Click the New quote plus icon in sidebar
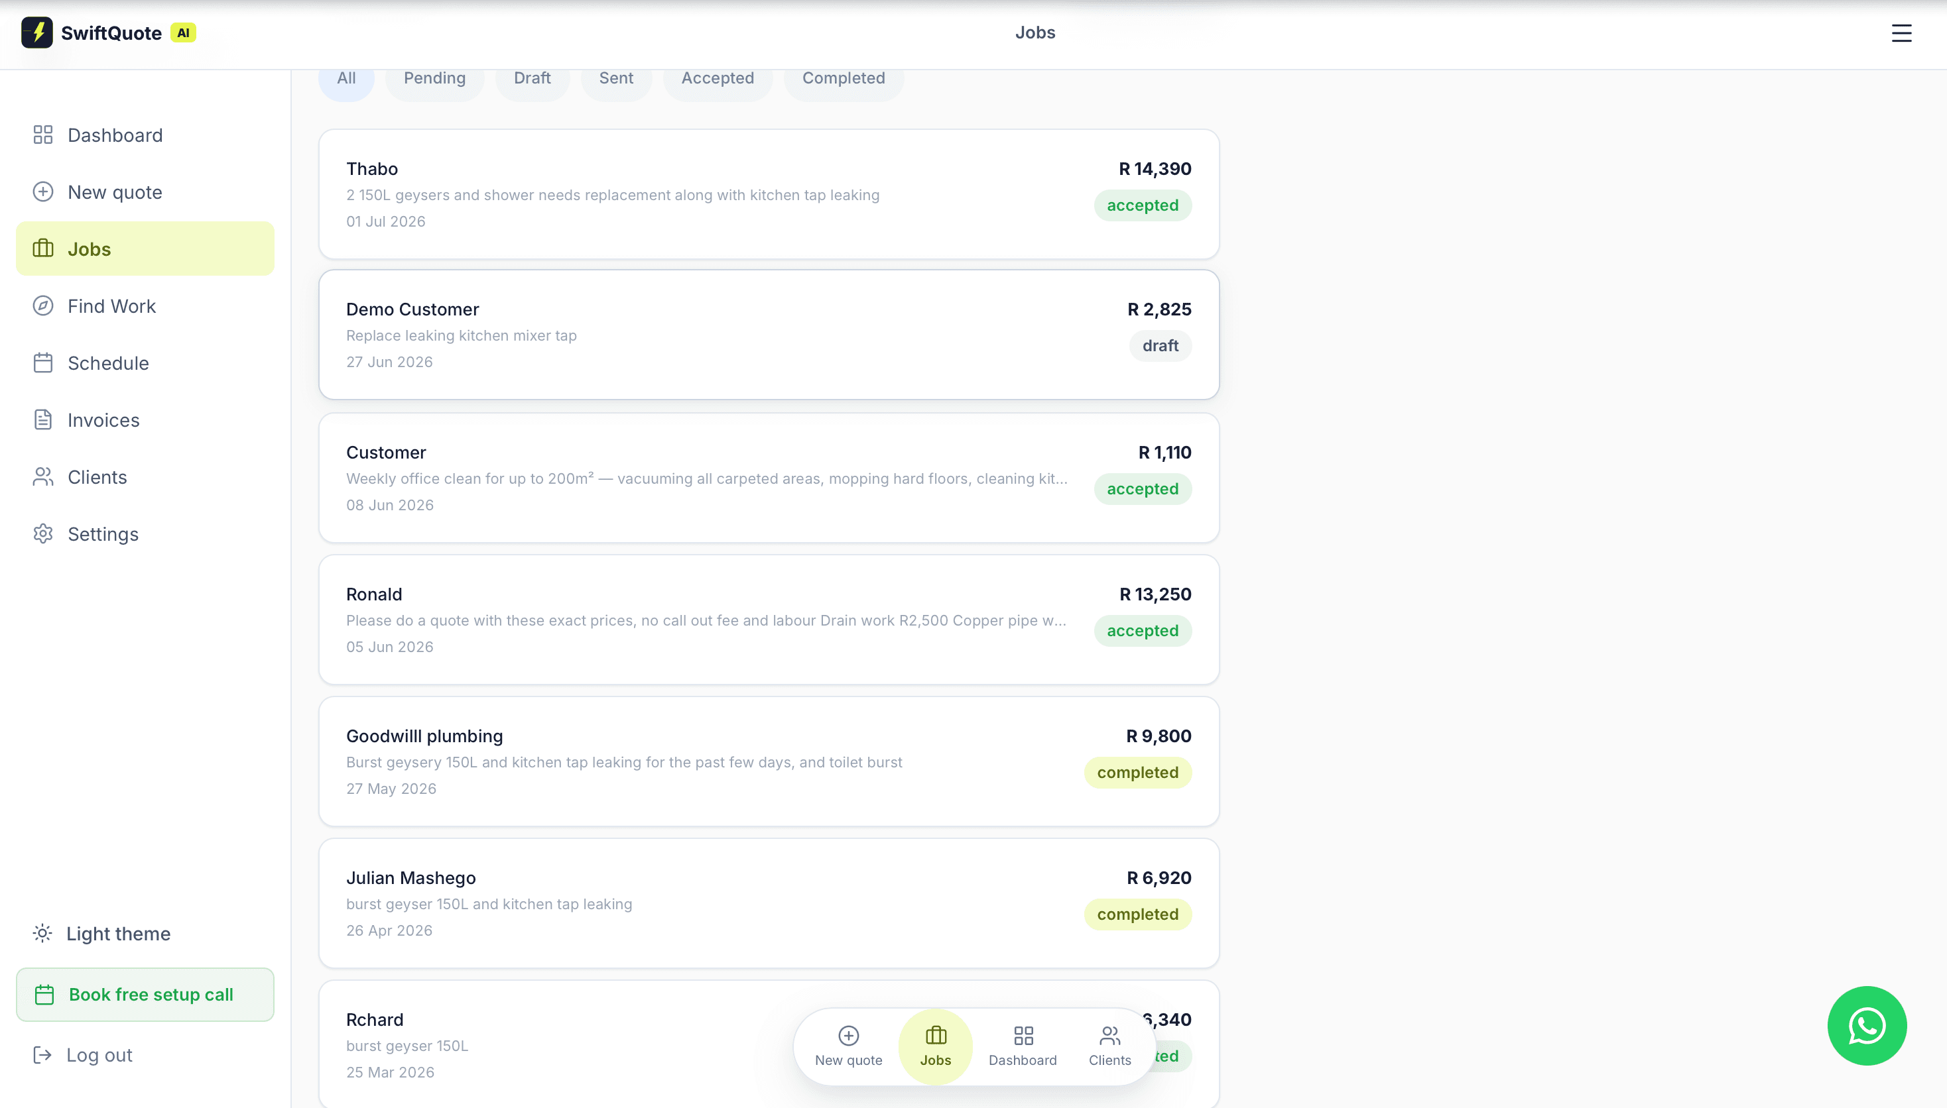 [x=42, y=192]
